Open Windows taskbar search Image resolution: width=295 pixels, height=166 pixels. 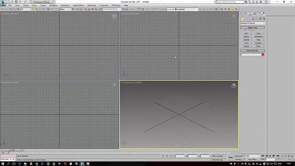8,164
